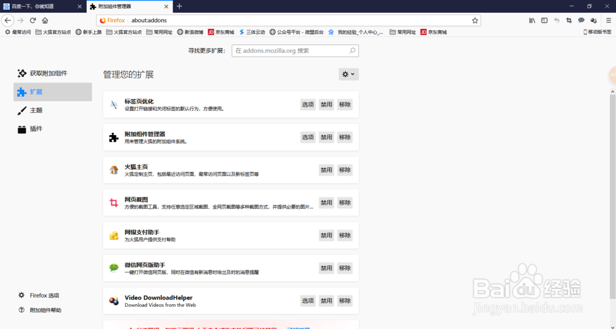Select the 附加组件管理器 browser tab
616x329 pixels.
click(x=129, y=6)
